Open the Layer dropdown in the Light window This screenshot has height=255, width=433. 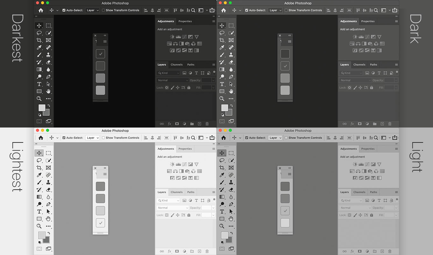275,138
